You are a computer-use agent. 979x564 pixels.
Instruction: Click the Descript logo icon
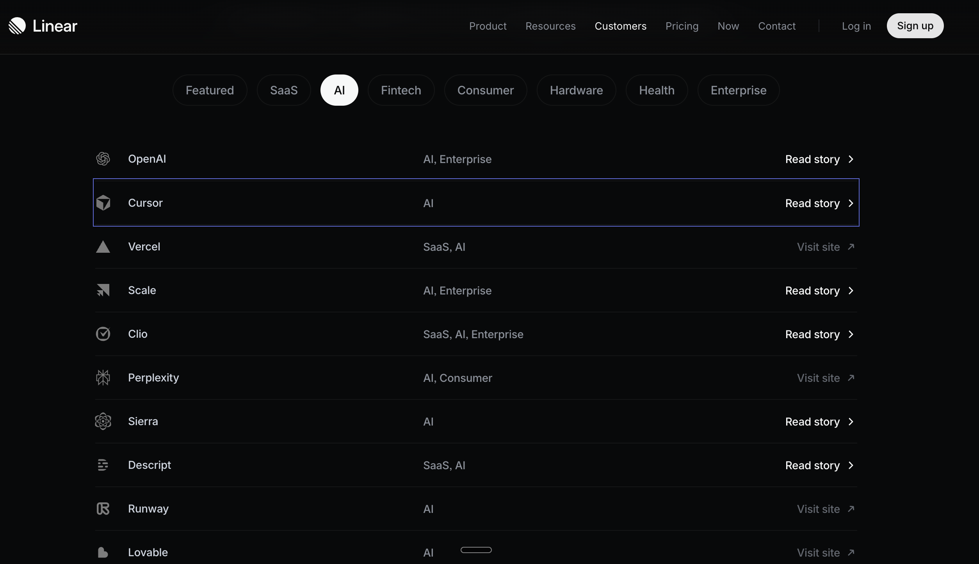click(103, 465)
